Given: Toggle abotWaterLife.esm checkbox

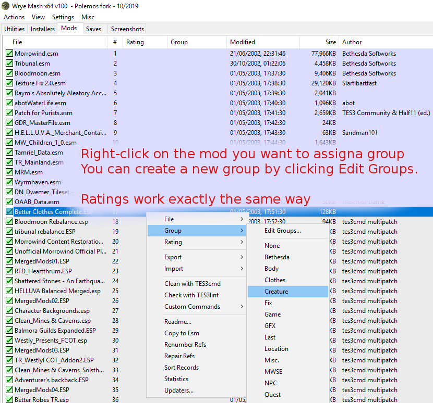Looking at the screenshot, I should [9, 103].
